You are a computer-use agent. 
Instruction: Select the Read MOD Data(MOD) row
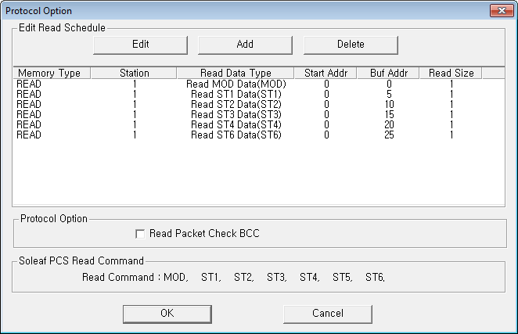pos(259,84)
